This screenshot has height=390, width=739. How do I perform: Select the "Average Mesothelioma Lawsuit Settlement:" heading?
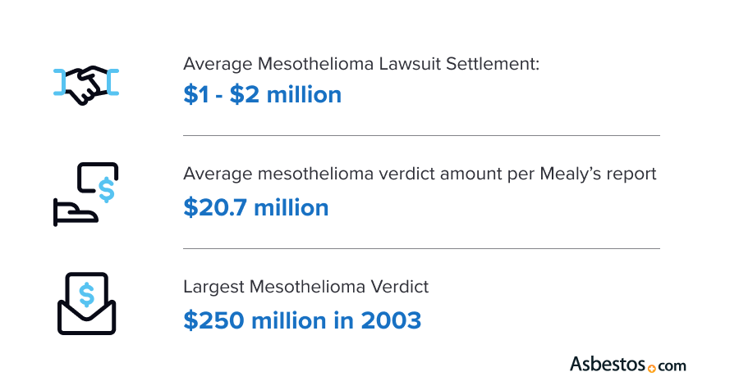pos(361,64)
